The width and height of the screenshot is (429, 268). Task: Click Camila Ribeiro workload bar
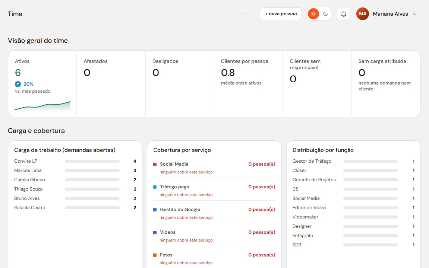point(92,180)
